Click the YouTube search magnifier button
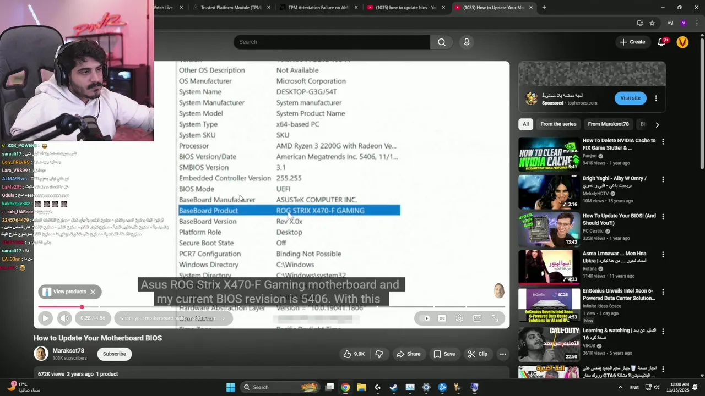The width and height of the screenshot is (705, 396). point(442,42)
